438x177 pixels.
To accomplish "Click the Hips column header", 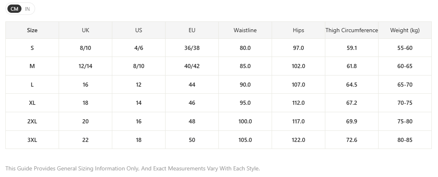I will pos(298,30).
